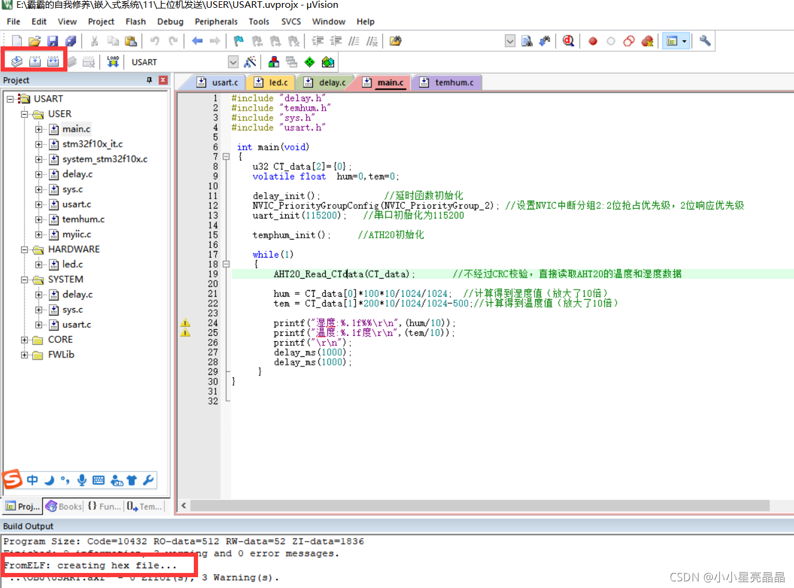Collapse the HARDWARE group
The height and width of the screenshot is (588, 794).
[25, 249]
